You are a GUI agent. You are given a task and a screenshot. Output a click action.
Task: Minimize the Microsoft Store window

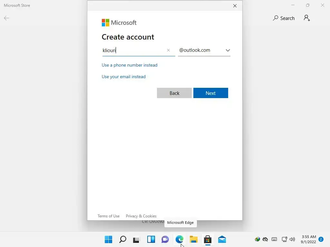(293, 5)
